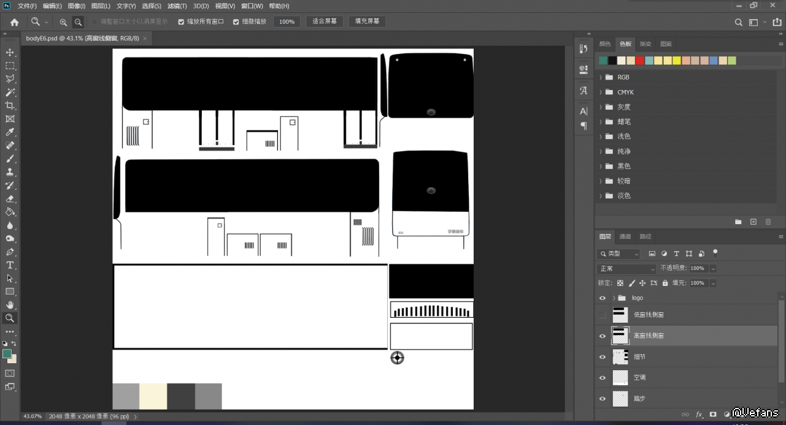
Task: Select the Horizontal Type tool
Action: coord(10,265)
